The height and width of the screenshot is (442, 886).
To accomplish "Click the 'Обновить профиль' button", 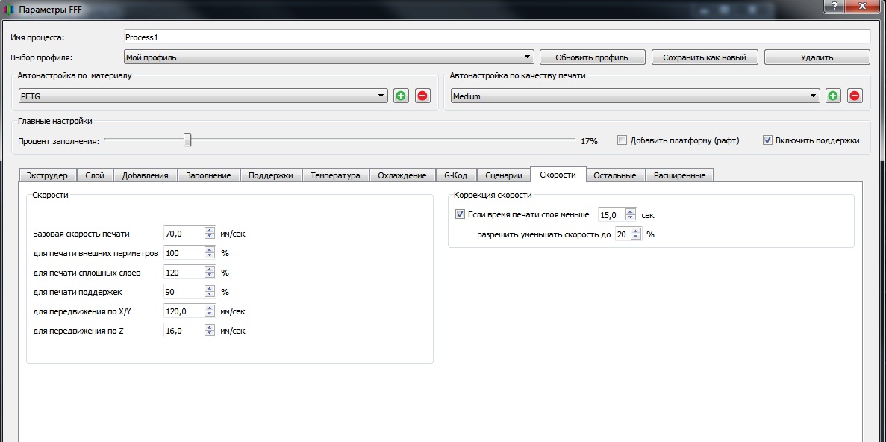I will point(591,57).
